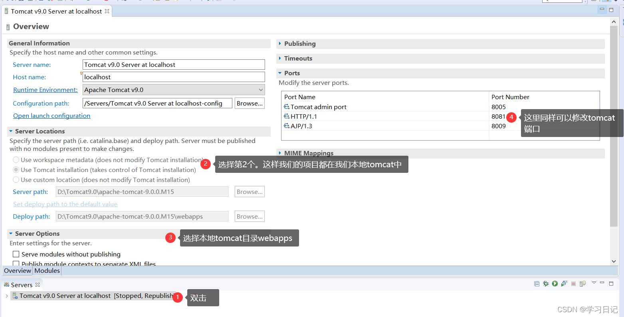Minimize the server editor area
624x317 pixels.
click(x=602, y=10)
